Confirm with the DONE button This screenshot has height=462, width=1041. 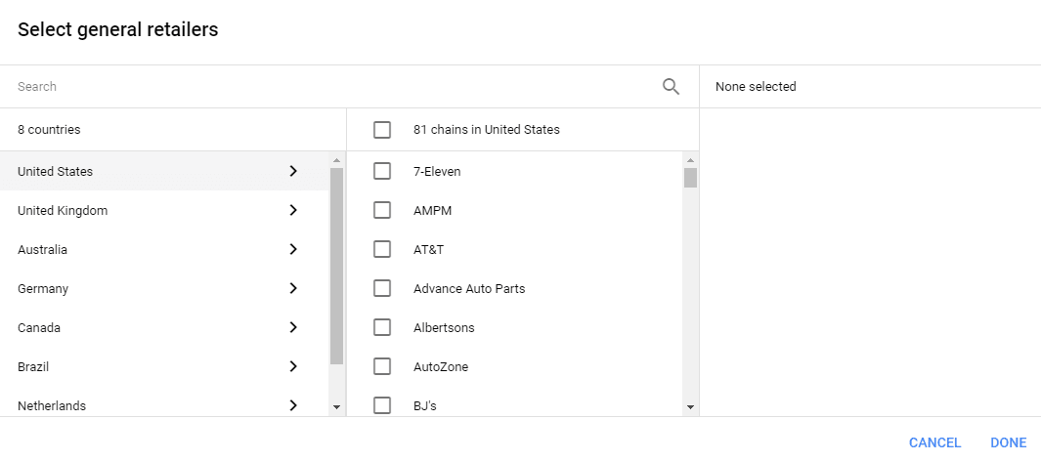[1008, 442]
